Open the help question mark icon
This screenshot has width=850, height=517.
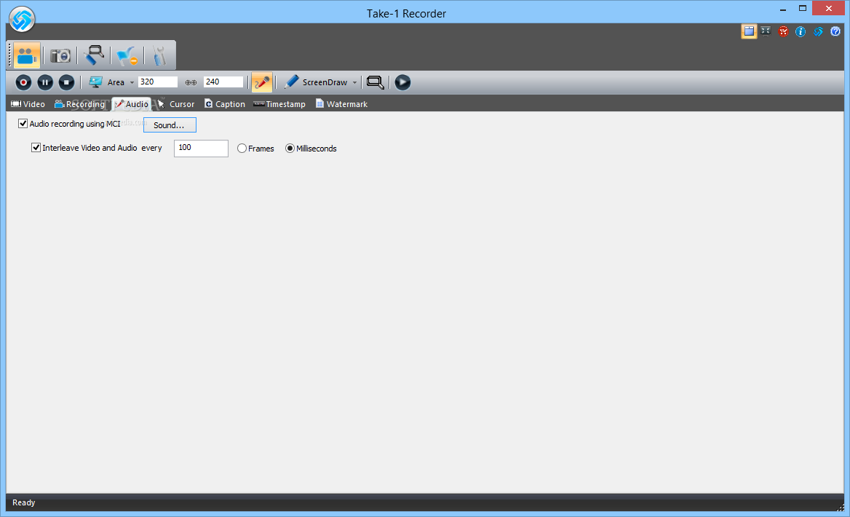[835, 31]
